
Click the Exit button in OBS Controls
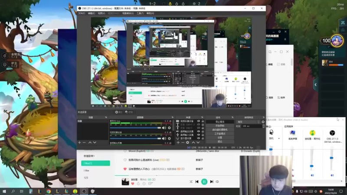[220, 142]
